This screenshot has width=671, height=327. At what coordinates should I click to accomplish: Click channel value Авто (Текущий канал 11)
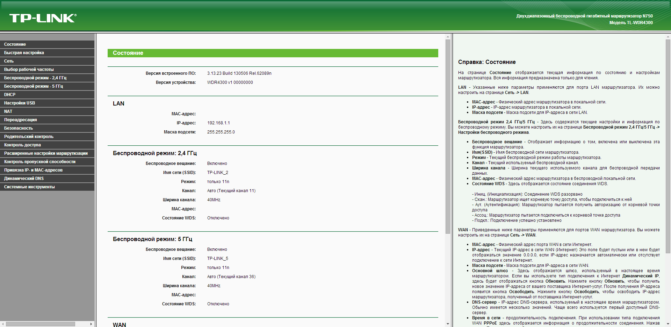[231, 191]
